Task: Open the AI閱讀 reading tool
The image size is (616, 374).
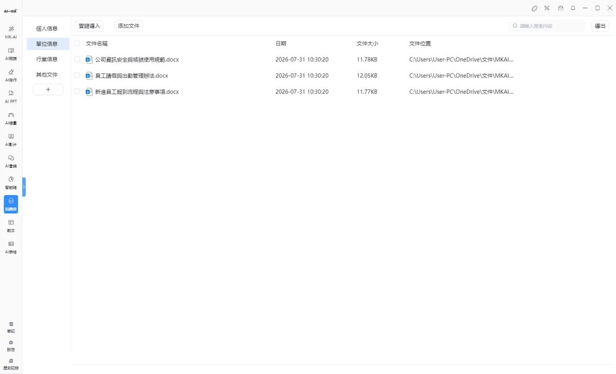Action: click(x=11, y=54)
